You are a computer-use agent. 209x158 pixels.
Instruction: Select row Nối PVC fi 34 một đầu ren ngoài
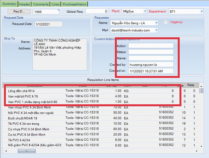pyautogui.click(x=101, y=113)
